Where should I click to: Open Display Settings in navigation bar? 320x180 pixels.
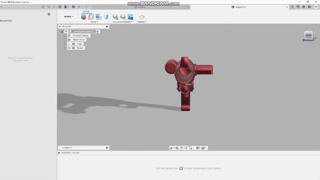point(198,148)
